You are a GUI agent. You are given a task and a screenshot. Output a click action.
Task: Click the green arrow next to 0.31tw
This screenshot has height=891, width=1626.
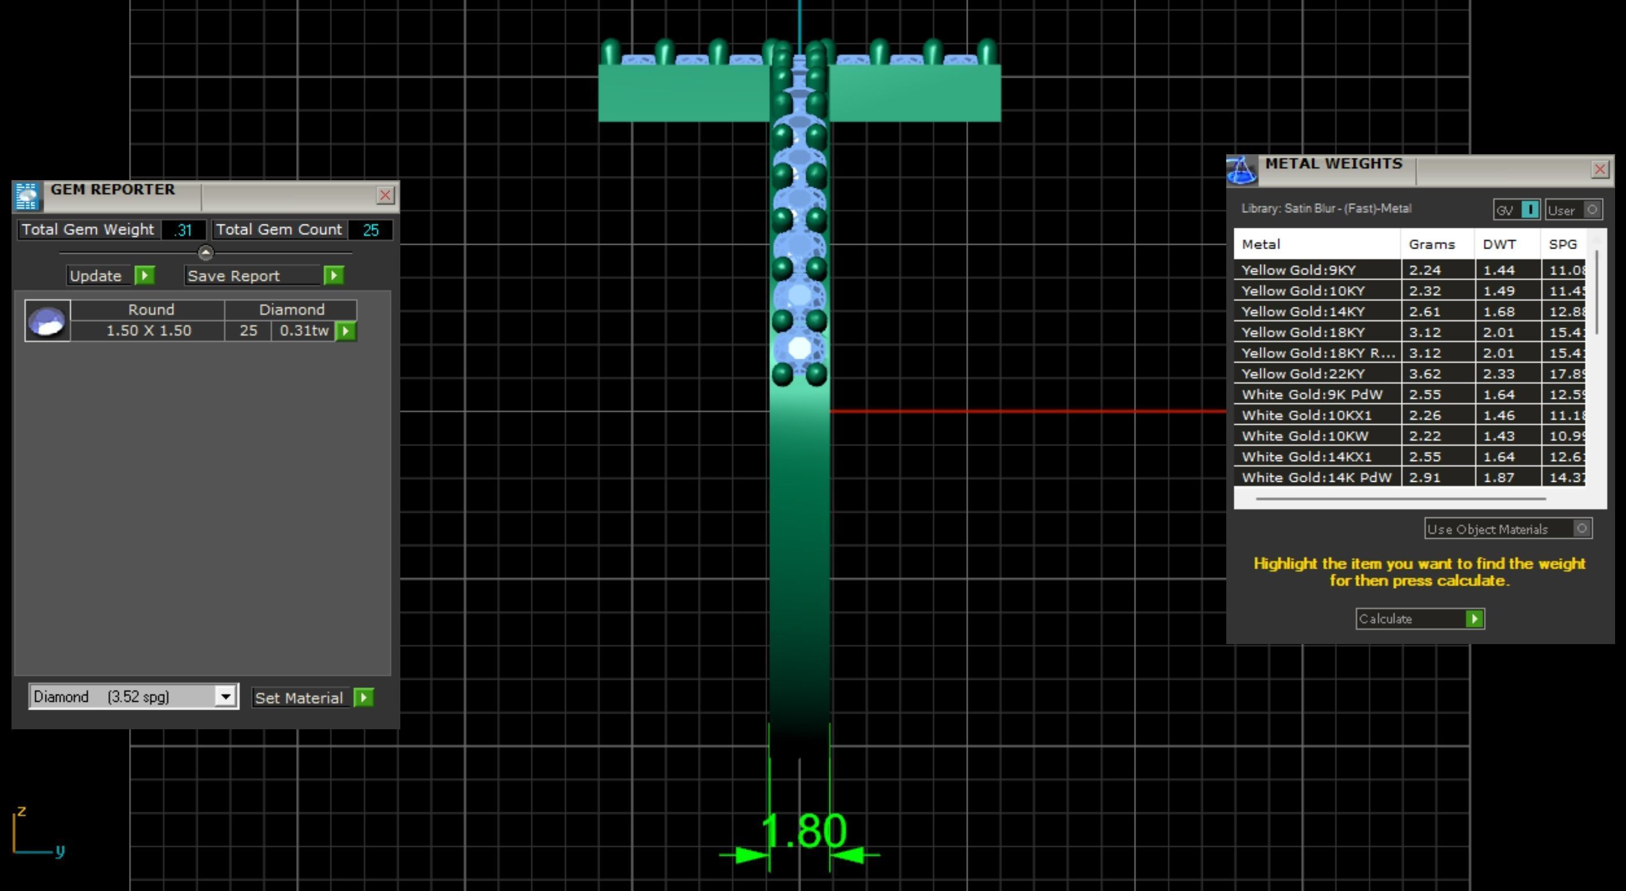tap(345, 331)
